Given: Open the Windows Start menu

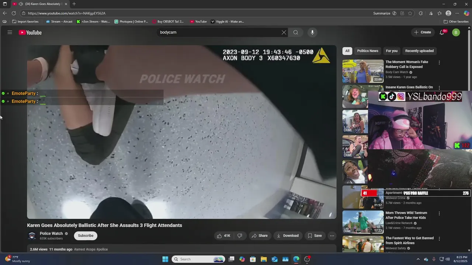Looking at the screenshot, I should (165, 259).
